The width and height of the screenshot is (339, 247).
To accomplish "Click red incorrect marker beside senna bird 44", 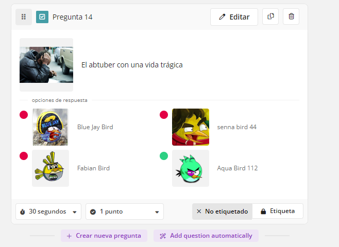I will [x=164, y=115].
